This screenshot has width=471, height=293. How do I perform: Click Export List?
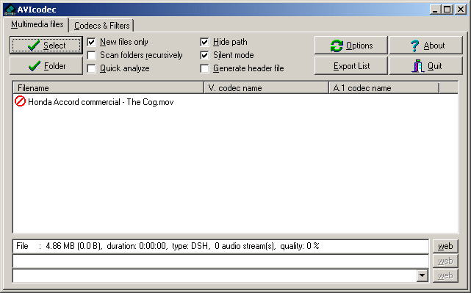coord(350,66)
